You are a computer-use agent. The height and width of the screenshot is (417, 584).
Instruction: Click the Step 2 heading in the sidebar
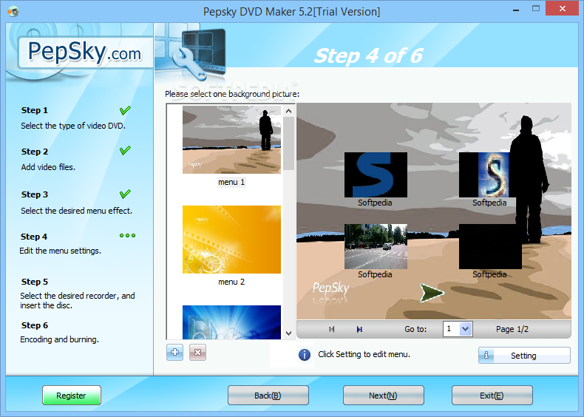[x=34, y=152]
